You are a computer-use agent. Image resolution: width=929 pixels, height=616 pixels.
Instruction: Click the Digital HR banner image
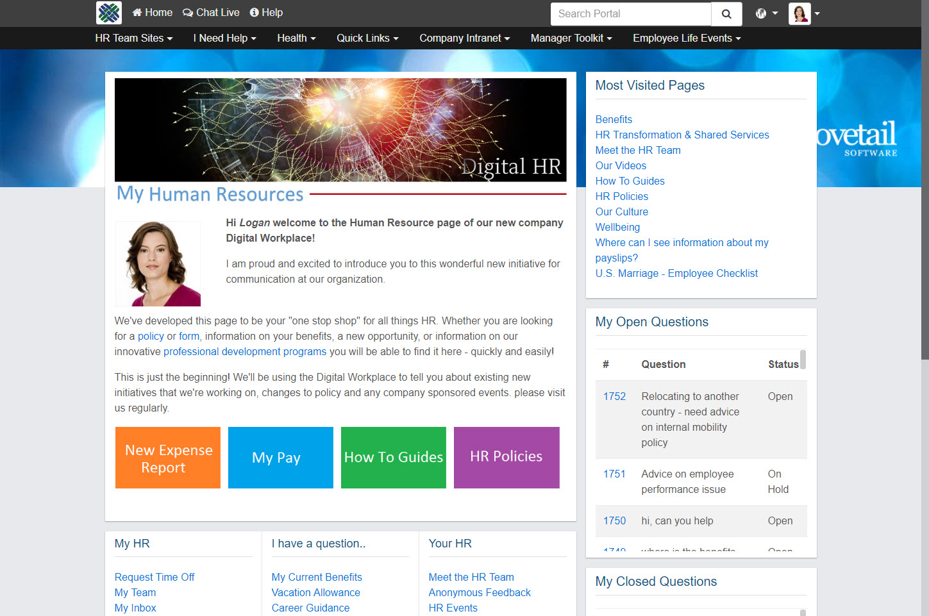340,130
